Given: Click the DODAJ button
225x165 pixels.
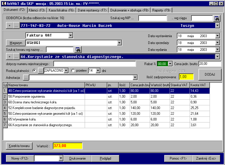Looking at the screenshot, I should 210,75.
